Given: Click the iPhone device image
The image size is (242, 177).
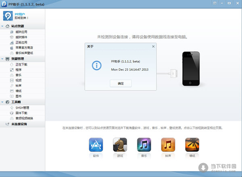Looking at the screenshot, I should pyautogui.click(x=191, y=69).
